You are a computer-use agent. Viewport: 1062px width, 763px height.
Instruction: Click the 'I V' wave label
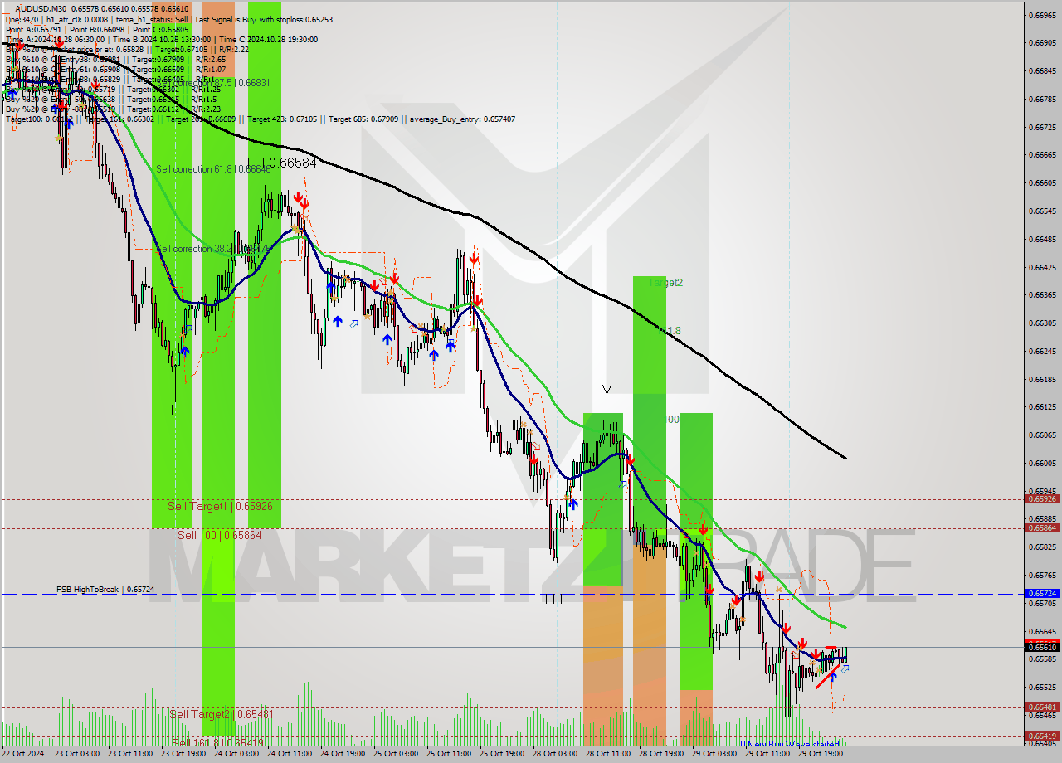tap(603, 389)
